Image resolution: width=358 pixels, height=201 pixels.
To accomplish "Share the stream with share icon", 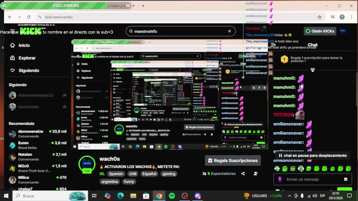I will 243,174.
